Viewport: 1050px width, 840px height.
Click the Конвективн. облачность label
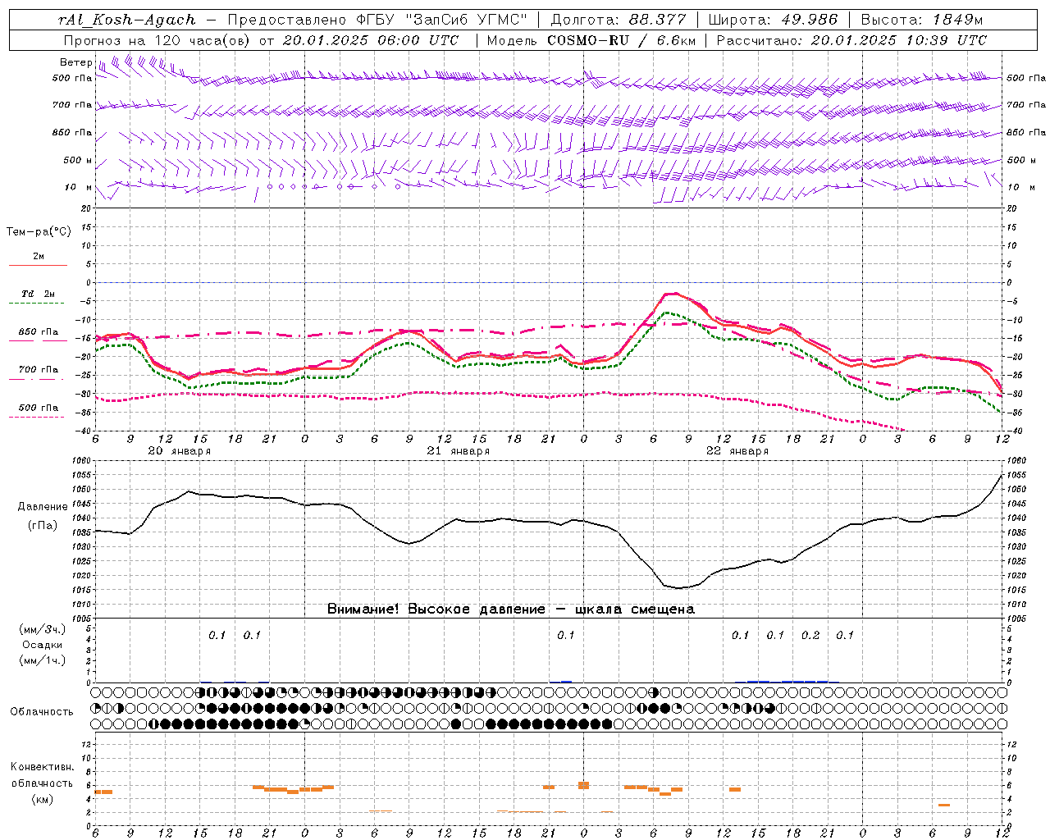[x=42, y=775]
